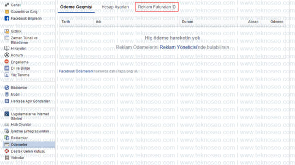Screen dimensions: 295x165
Task: Select Hikayeler in the sidebar
Action: [x=18, y=49]
